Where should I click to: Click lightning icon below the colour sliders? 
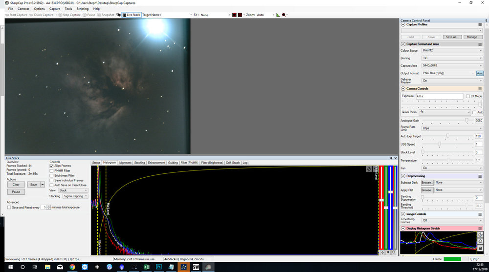[382, 252]
